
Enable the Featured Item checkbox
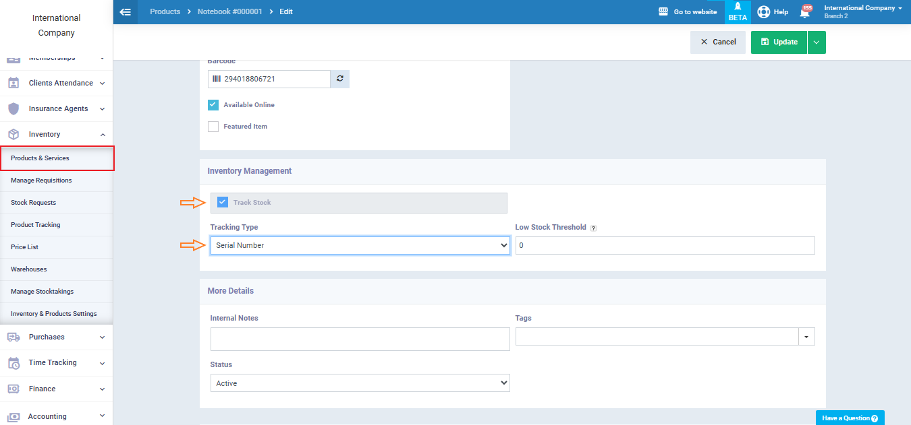point(213,127)
